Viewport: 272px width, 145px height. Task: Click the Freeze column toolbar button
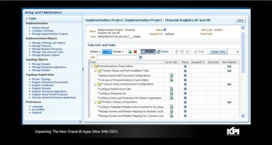click(x=148, y=52)
